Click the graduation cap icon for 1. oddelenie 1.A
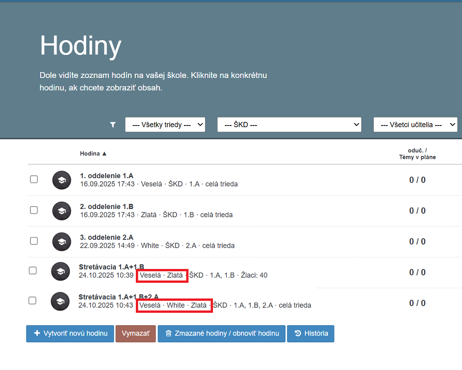The height and width of the screenshot is (370, 462). tap(61, 180)
